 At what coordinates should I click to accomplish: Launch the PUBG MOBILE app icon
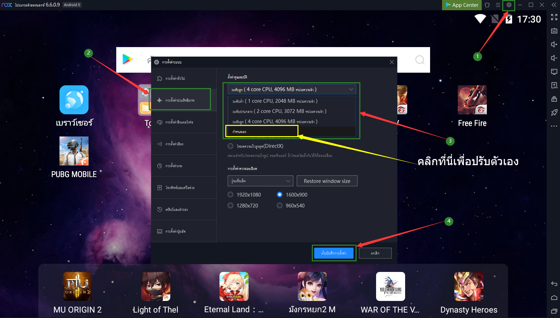click(x=74, y=151)
